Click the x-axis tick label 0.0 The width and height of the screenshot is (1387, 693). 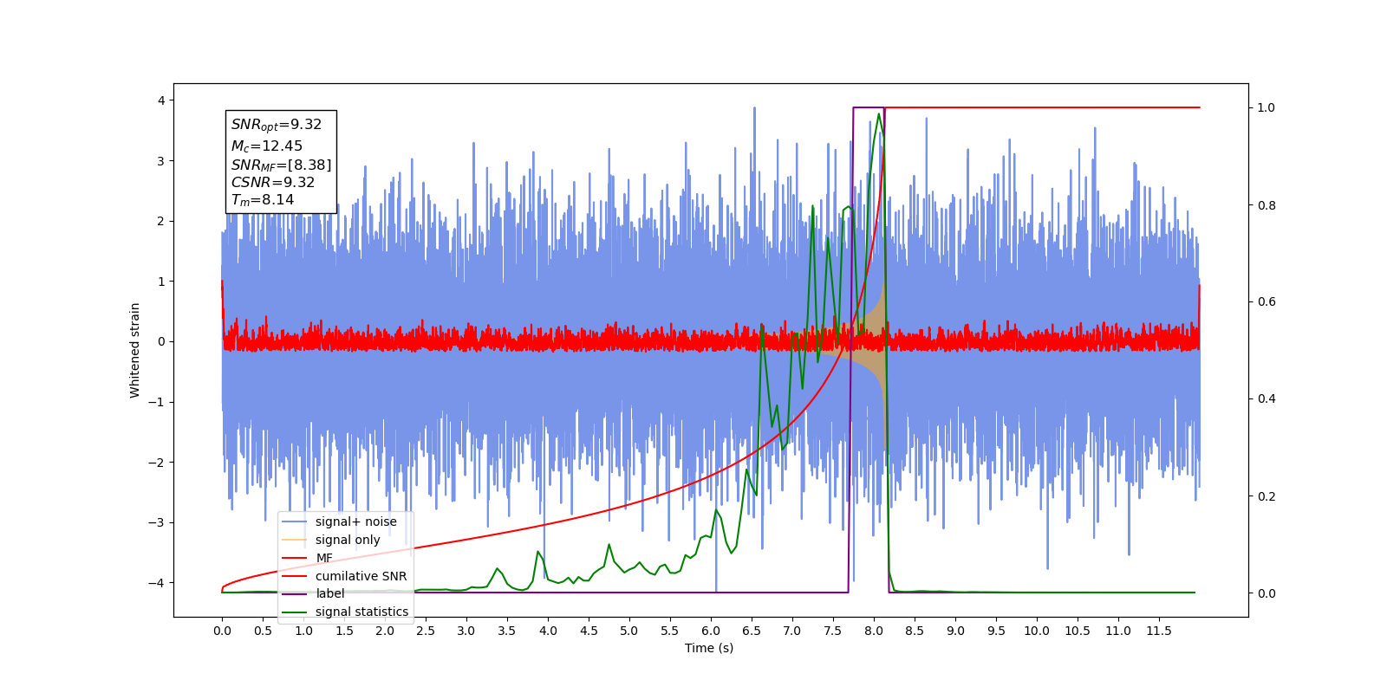pos(222,631)
